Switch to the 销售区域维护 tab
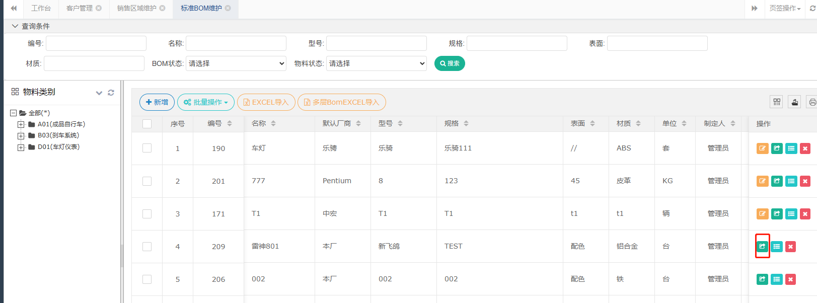The width and height of the screenshot is (817, 303). [x=136, y=8]
